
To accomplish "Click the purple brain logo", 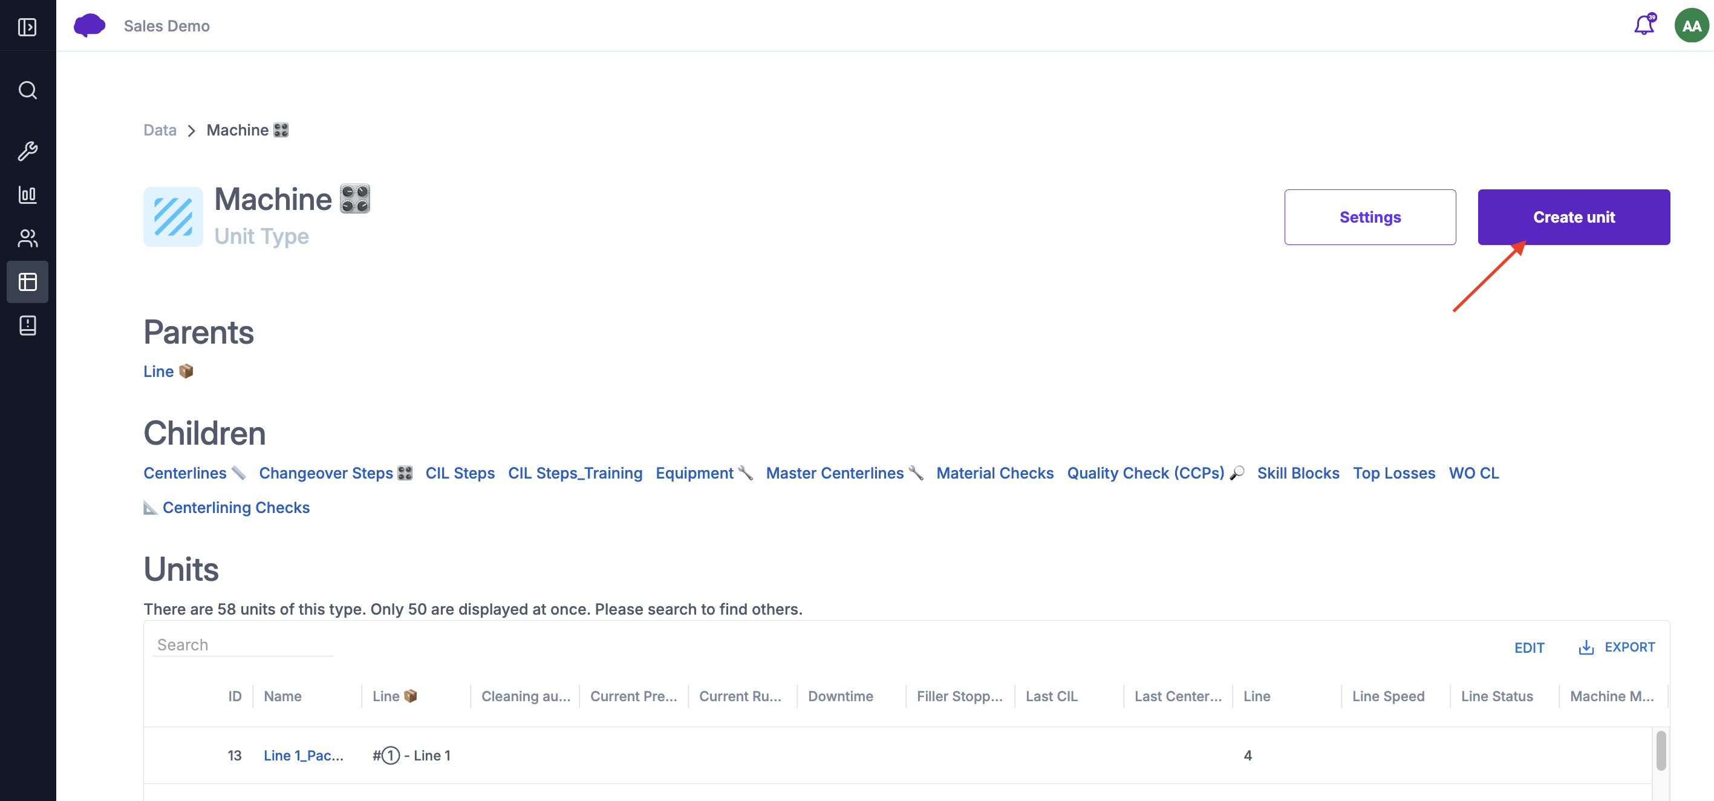I will tap(89, 25).
